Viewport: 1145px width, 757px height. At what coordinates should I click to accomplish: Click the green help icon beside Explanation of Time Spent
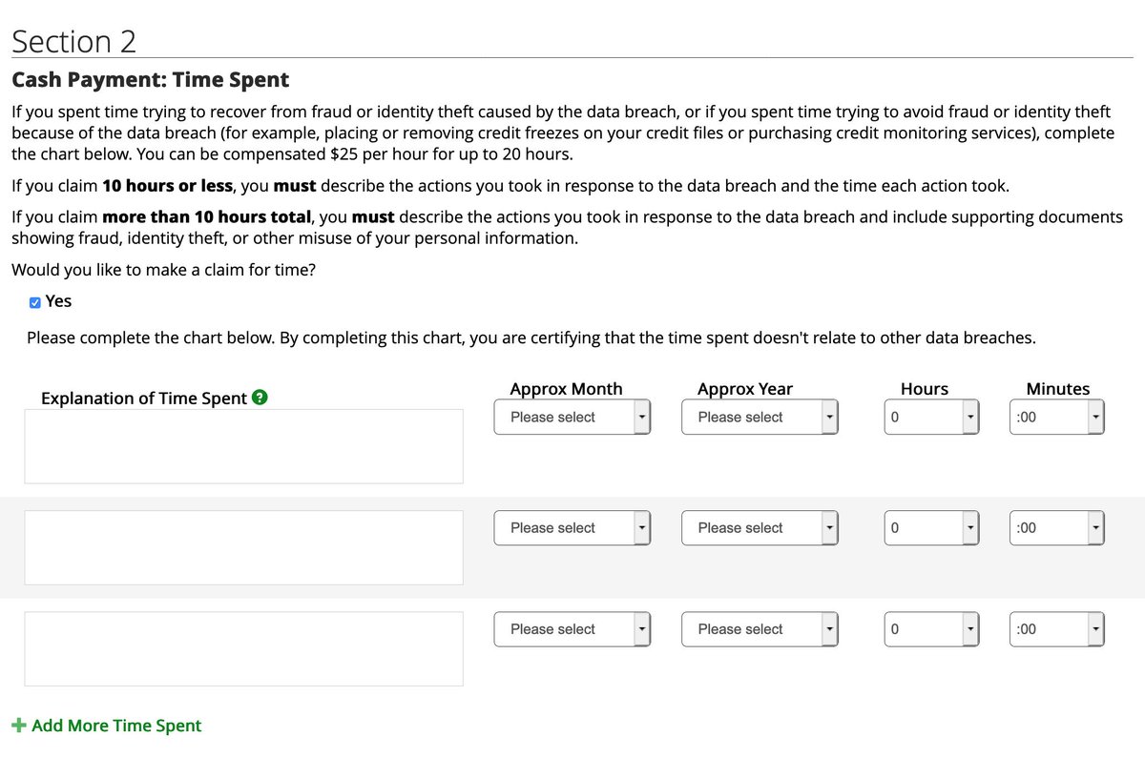point(260,398)
